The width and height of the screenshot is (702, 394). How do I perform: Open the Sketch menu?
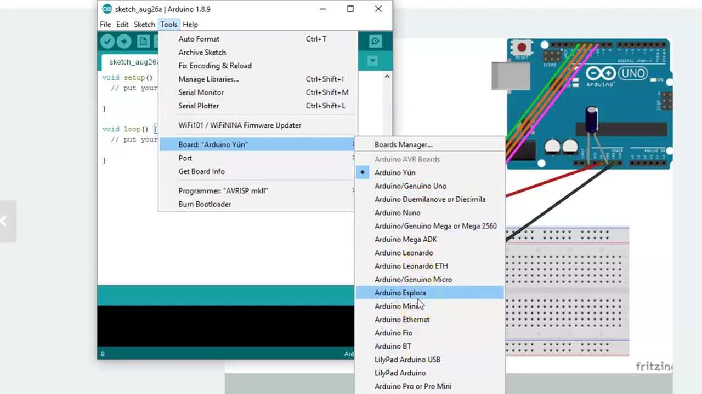[x=144, y=24]
